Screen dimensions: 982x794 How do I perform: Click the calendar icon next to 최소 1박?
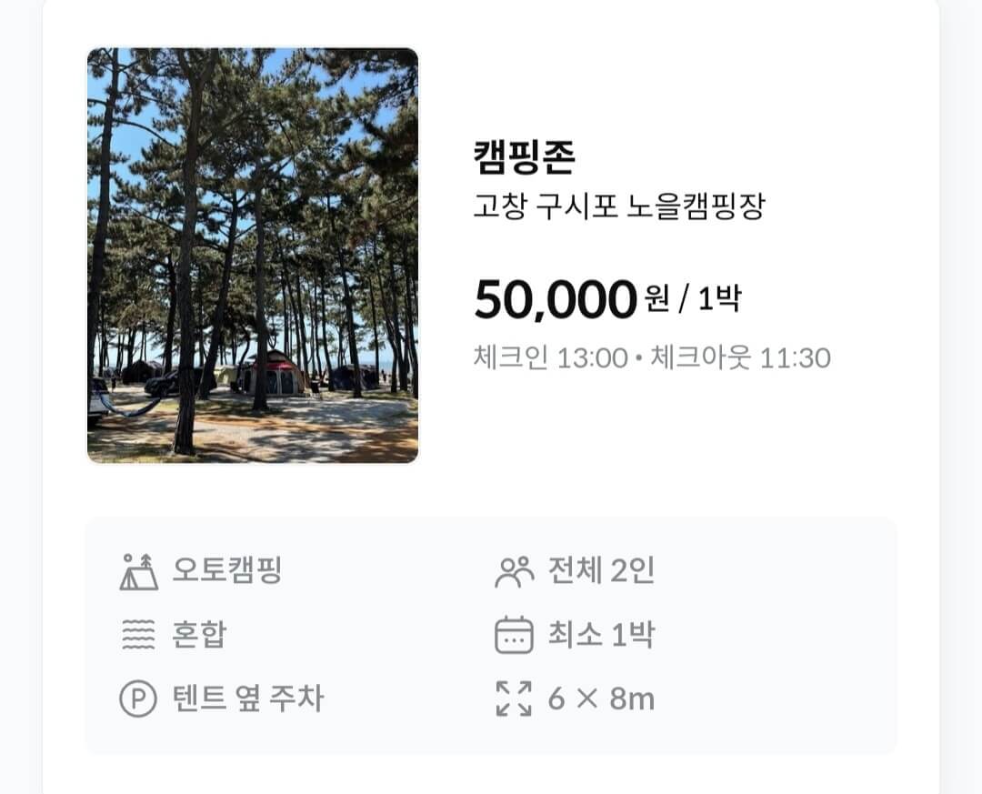click(516, 636)
